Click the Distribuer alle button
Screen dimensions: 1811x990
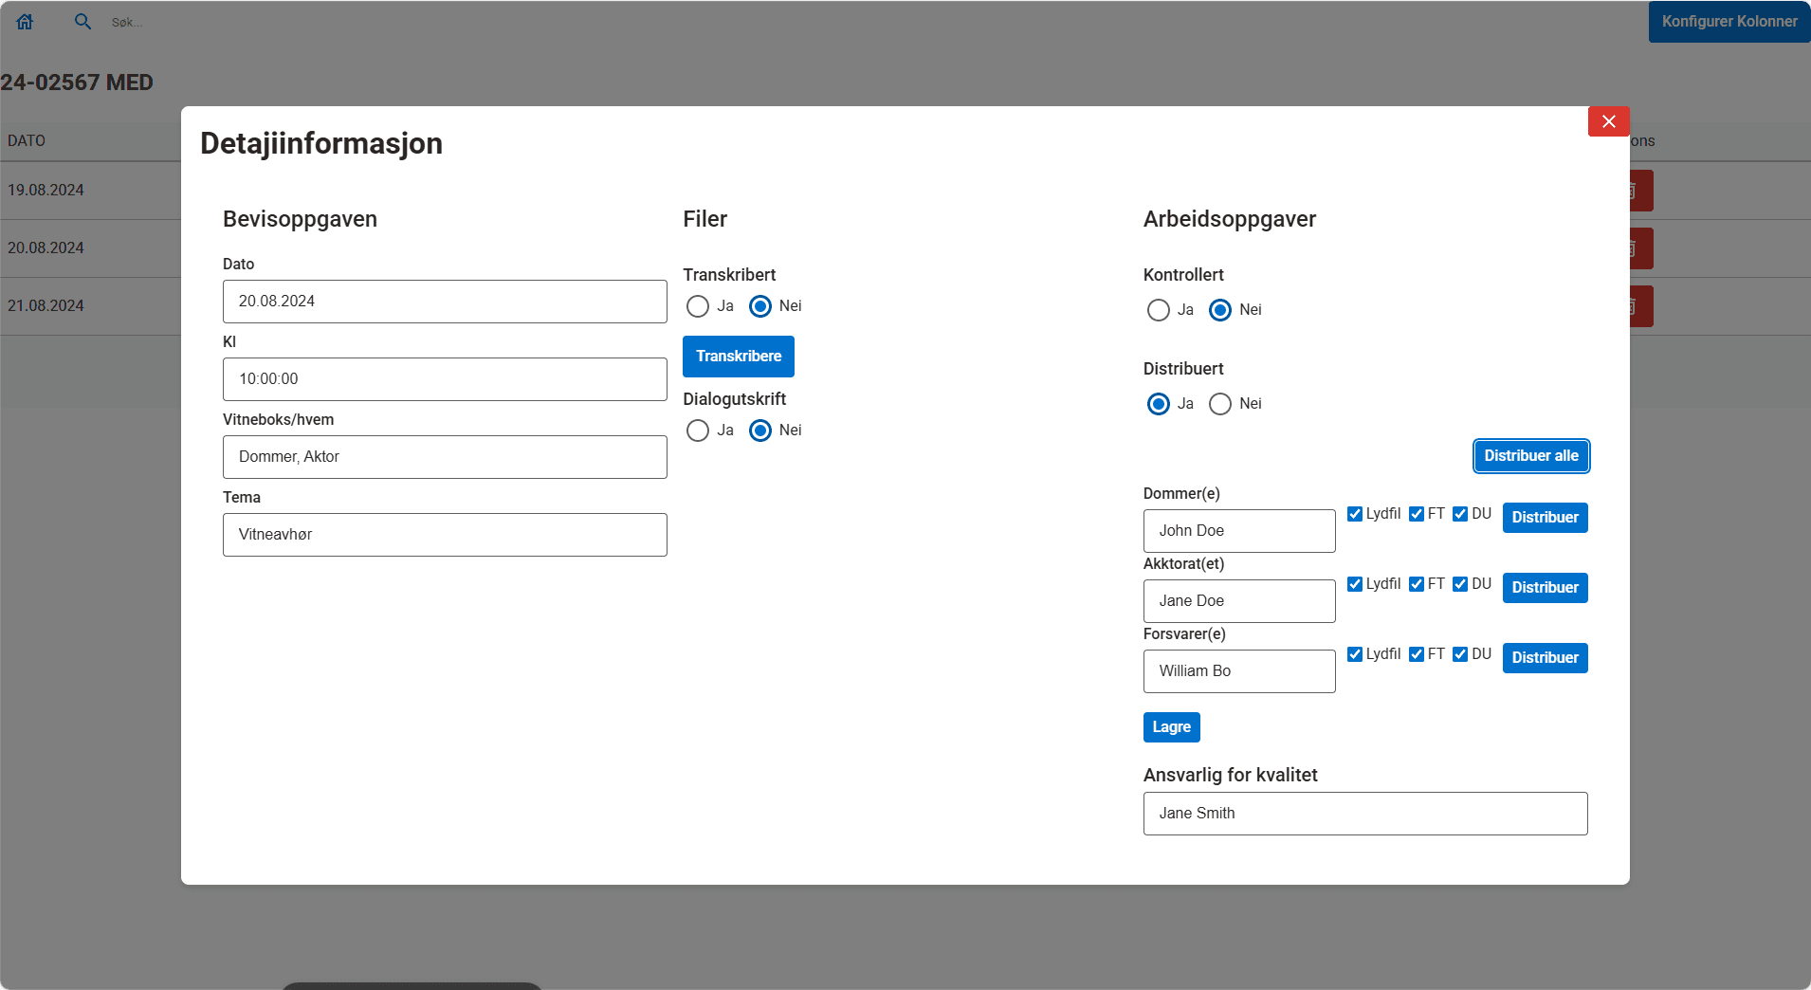pyautogui.click(x=1529, y=455)
